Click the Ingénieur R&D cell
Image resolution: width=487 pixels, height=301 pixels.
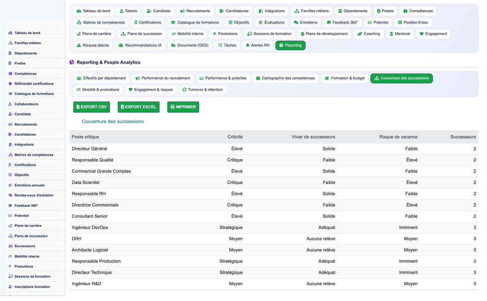point(86,284)
